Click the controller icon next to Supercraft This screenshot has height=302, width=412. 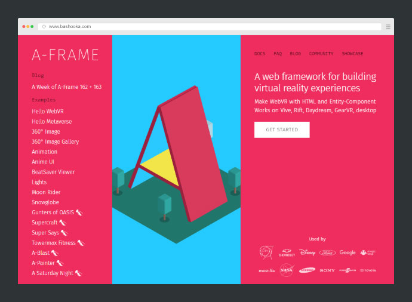tap(63, 223)
